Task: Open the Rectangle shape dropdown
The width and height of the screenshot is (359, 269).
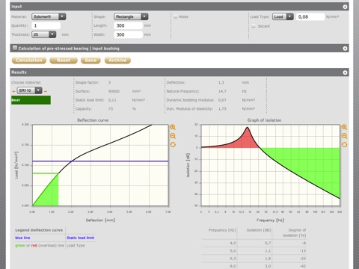Action: (x=131, y=16)
